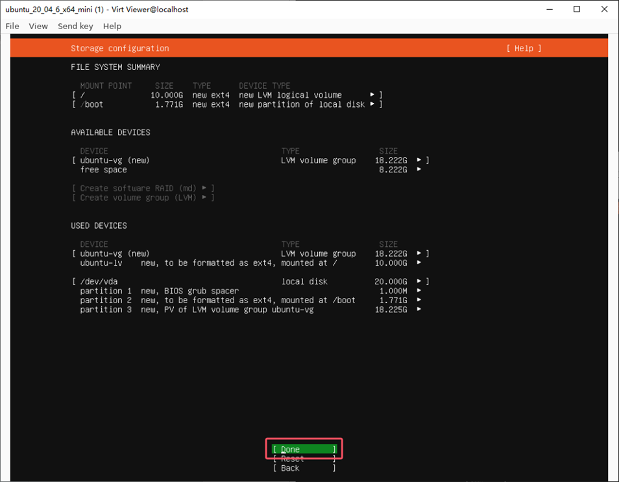Select ubuntu-vg (new) in available devices
The image size is (619, 482).
coord(250,160)
